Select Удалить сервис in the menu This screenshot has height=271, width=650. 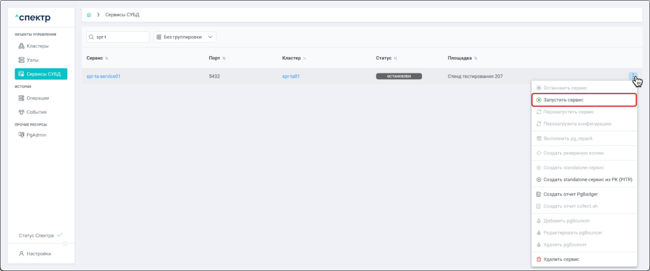(x=561, y=259)
